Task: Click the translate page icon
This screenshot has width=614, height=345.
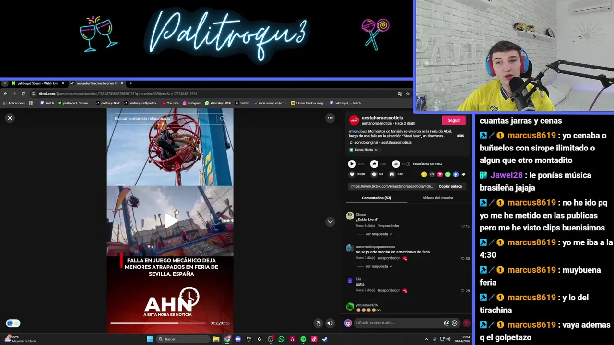Action: coord(400,94)
